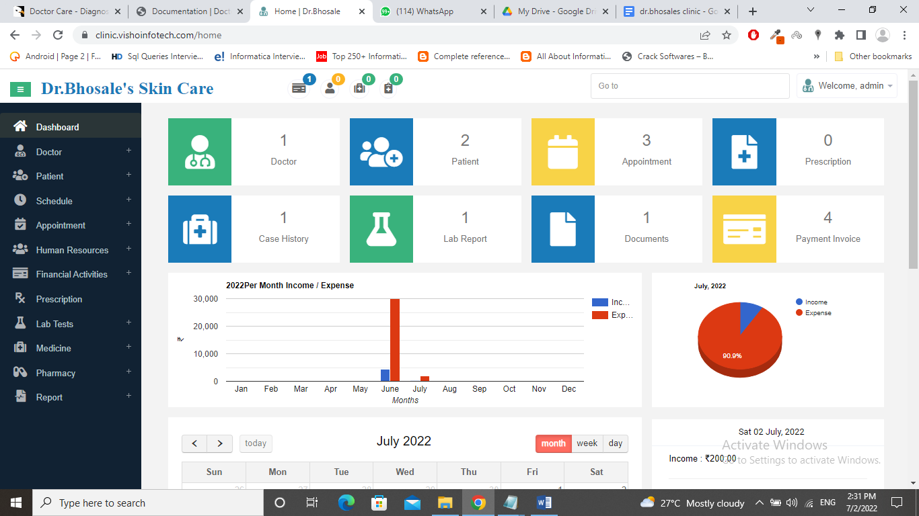
Task: Expand the Financial Activities submenu
Action: 71,274
